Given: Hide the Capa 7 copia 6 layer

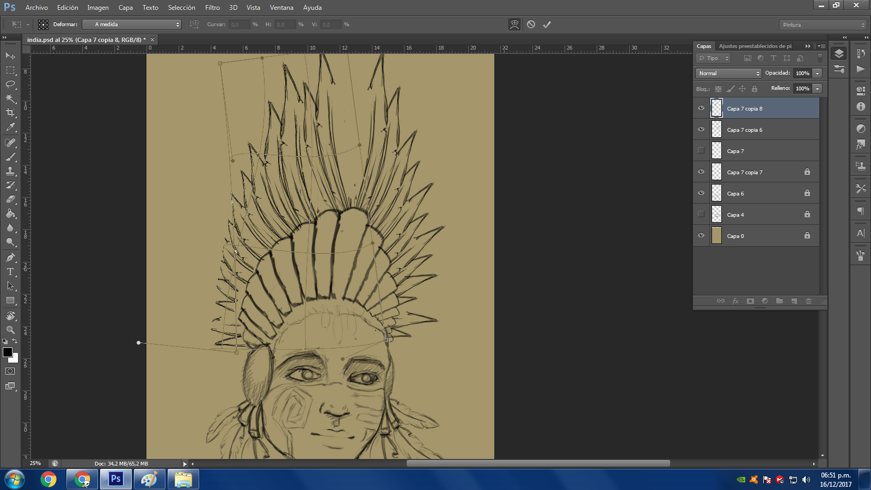Looking at the screenshot, I should click(701, 129).
